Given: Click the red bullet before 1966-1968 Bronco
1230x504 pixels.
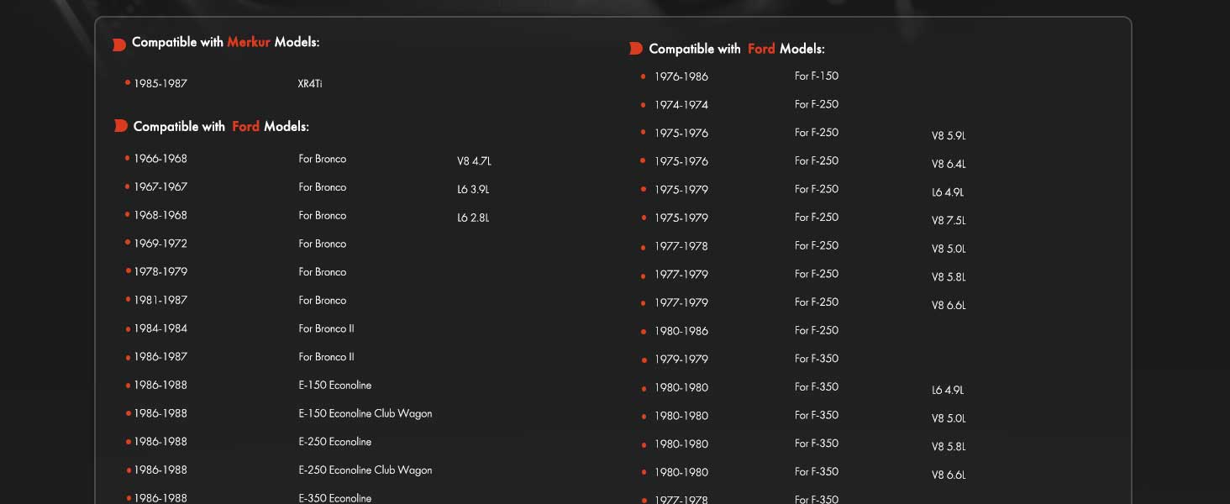Looking at the screenshot, I should pos(128,158).
